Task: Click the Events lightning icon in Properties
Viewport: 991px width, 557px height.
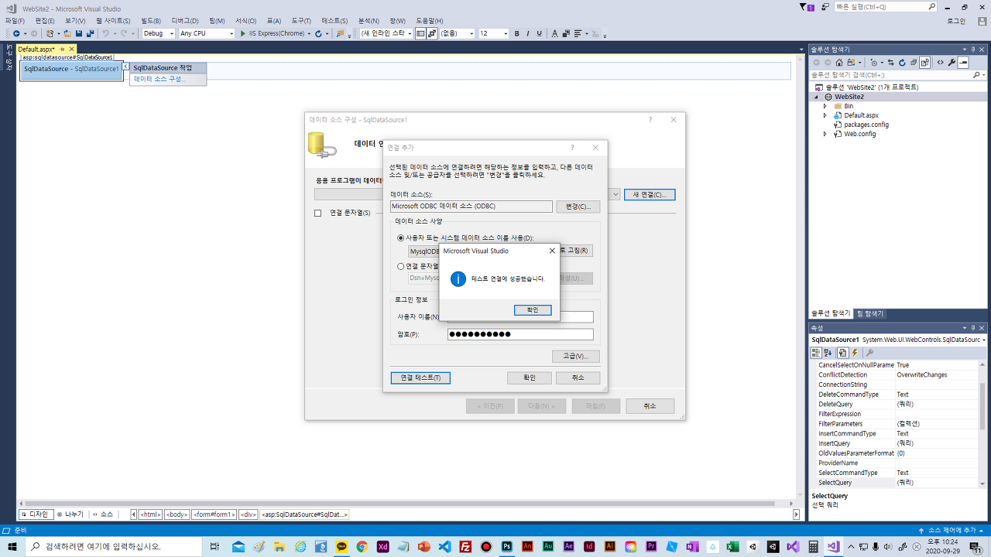Action: click(x=855, y=353)
